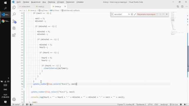189x106 pixels.
Task: Close the timer.js tab
Action: 65,6
